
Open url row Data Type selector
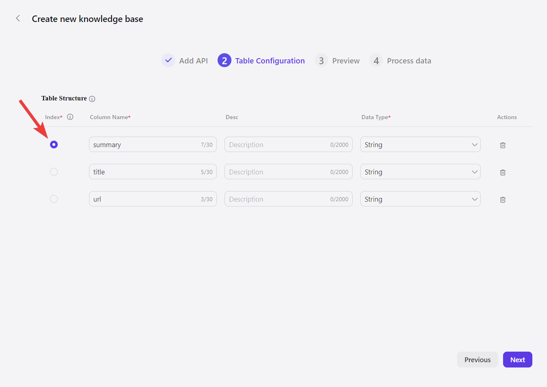pos(420,199)
